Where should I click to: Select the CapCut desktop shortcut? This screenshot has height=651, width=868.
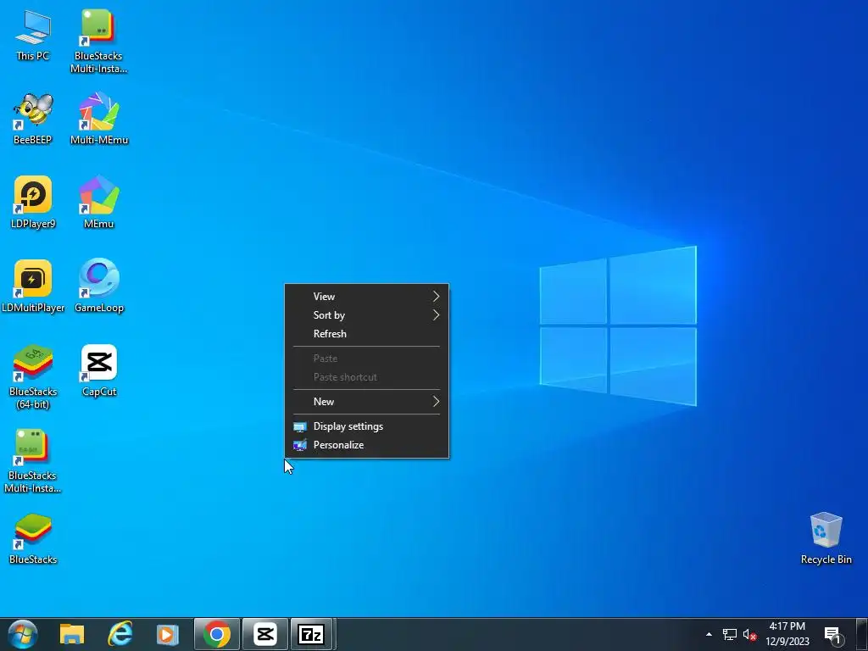pyautogui.click(x=99, y=371)
